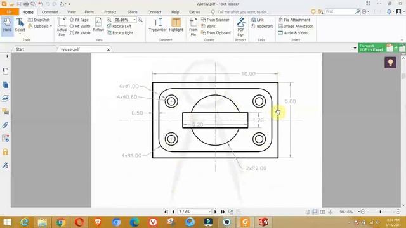Take a SnapShot of the page
This screenshot has height=228, width=406.
pyautogui.click(x=39, y=20)
